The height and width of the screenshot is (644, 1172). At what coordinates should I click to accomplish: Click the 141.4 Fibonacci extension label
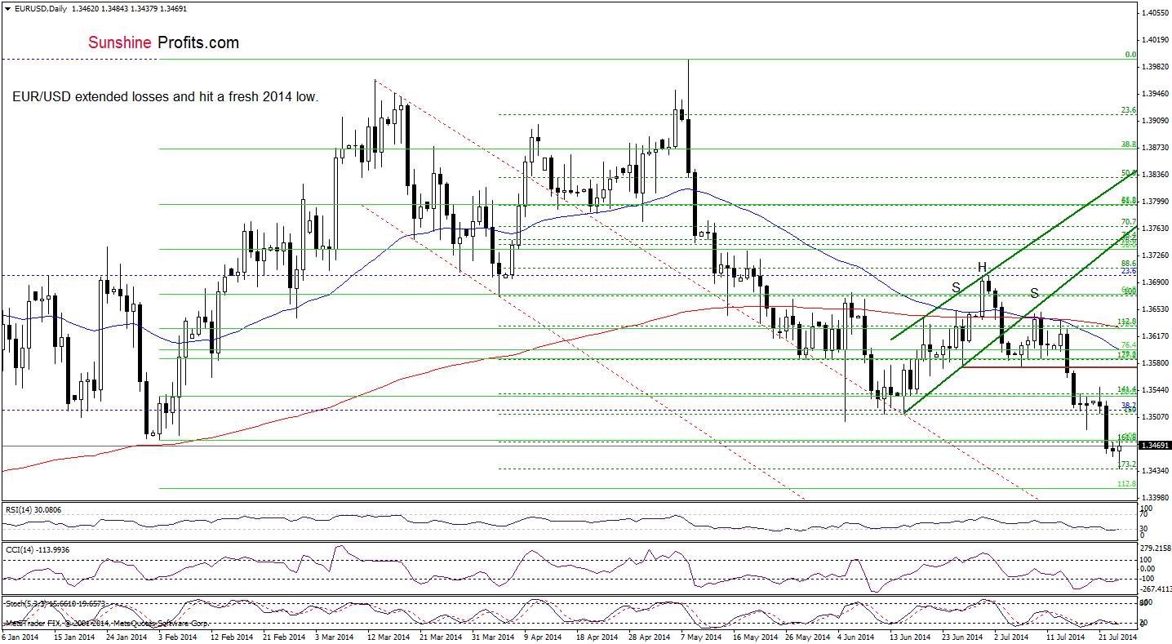(x=1127, y=389)
